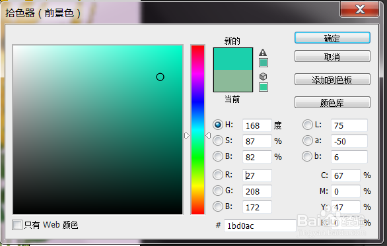
Task: Click the new color preview swatch
Action: (x=233, y=59)
